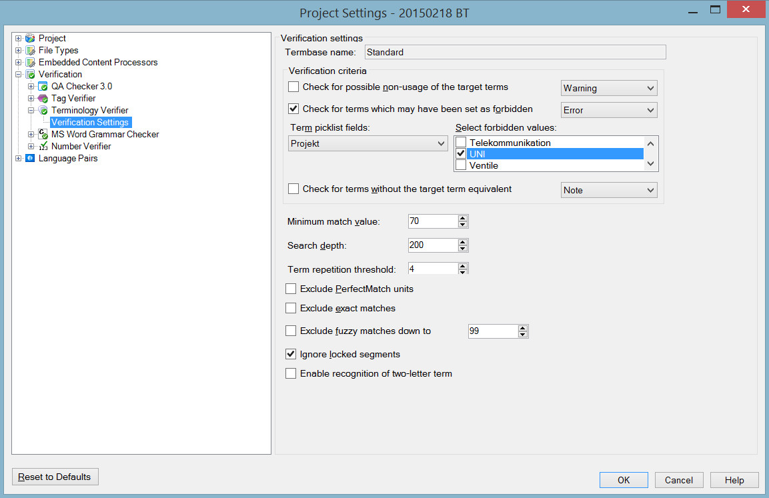
Task: Click the QA Checker 3.0 icon
Action: (43, 86)
